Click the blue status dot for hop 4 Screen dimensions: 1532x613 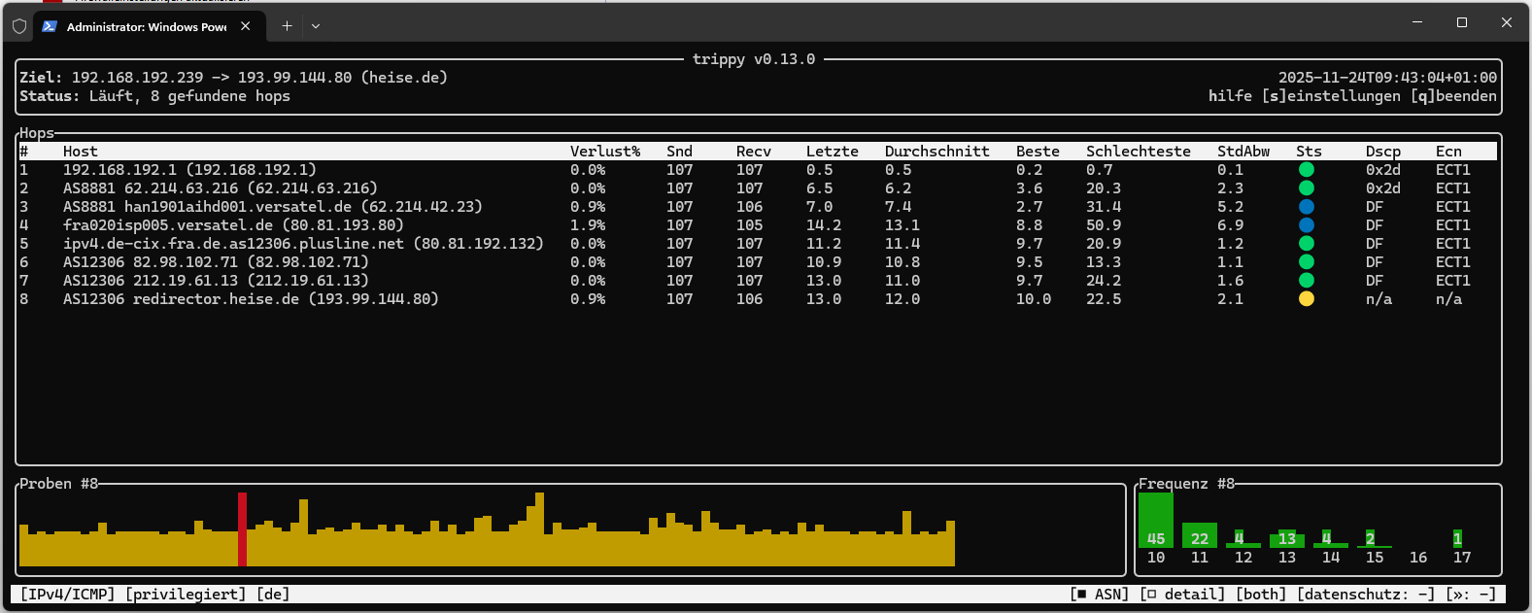tap(1307, 224)
